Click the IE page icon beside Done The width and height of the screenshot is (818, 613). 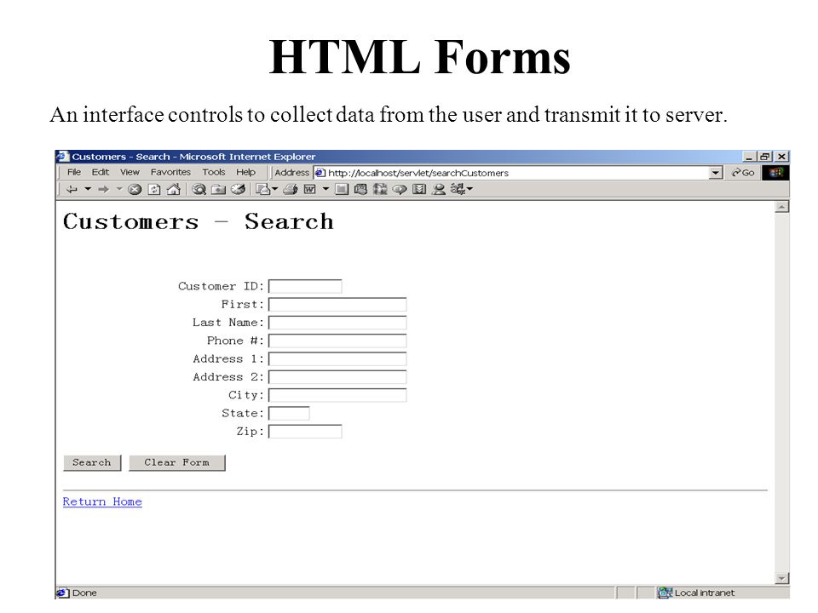click(x=62, y=593)
